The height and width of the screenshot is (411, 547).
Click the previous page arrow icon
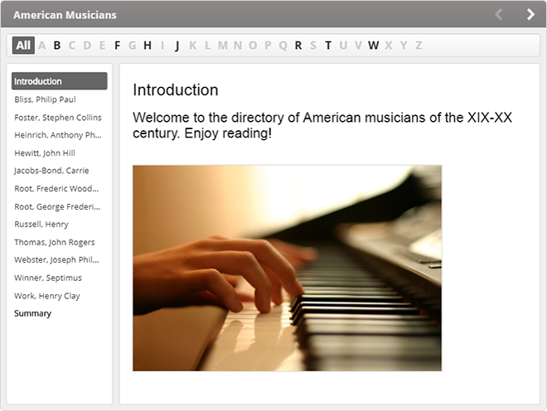coord(498,14)
